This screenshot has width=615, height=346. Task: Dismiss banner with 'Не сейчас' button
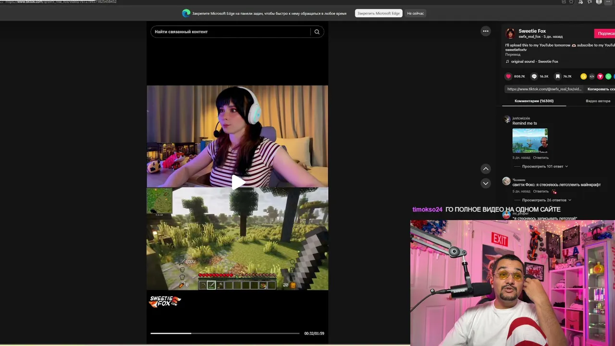(415, 13)
